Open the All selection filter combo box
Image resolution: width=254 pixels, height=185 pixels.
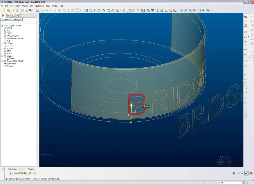point(232,183)
